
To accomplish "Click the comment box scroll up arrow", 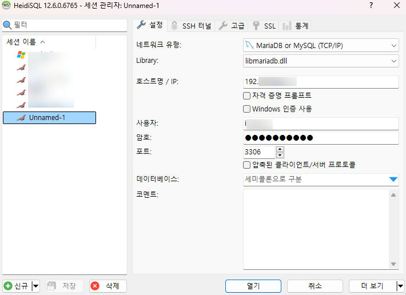I will pyautogui.click(x=393, y=195).
